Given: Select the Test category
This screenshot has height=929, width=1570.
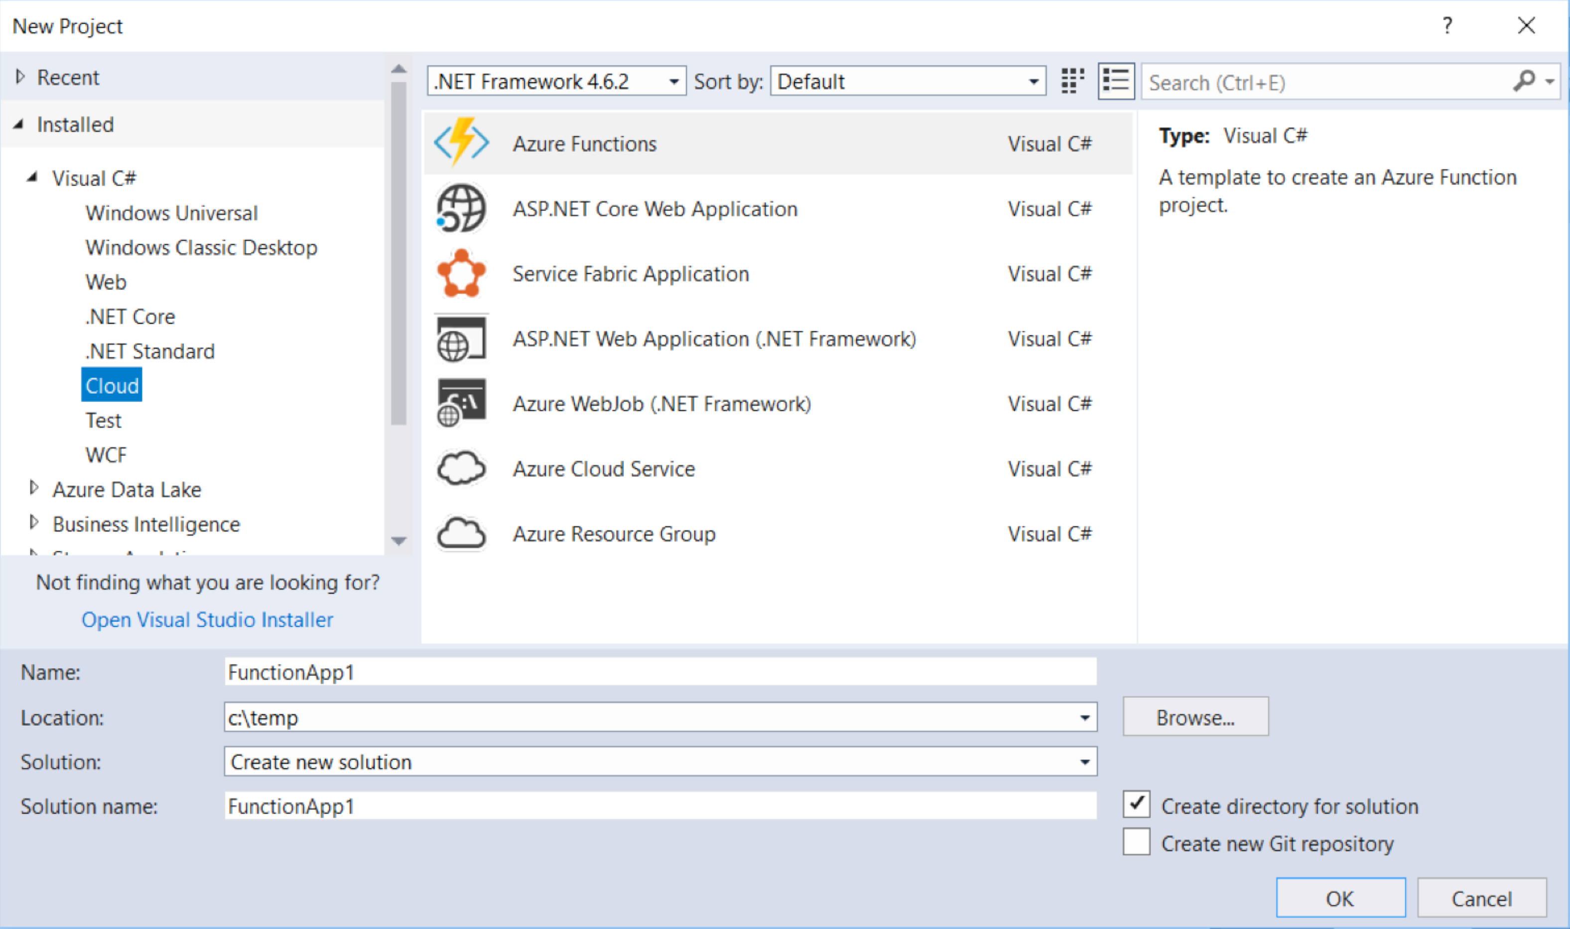Looking at the screenshot, I should pos(103,420).
